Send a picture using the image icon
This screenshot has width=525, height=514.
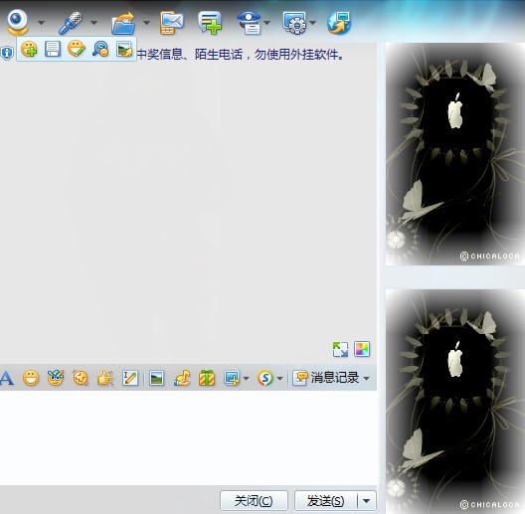[156, 378]
